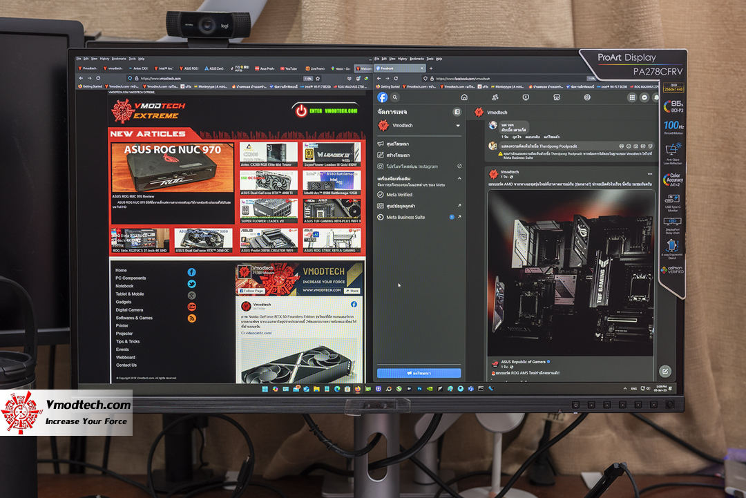Collapse the additional tools section chevron
746x498 pixels.
[x=459, y=178]
